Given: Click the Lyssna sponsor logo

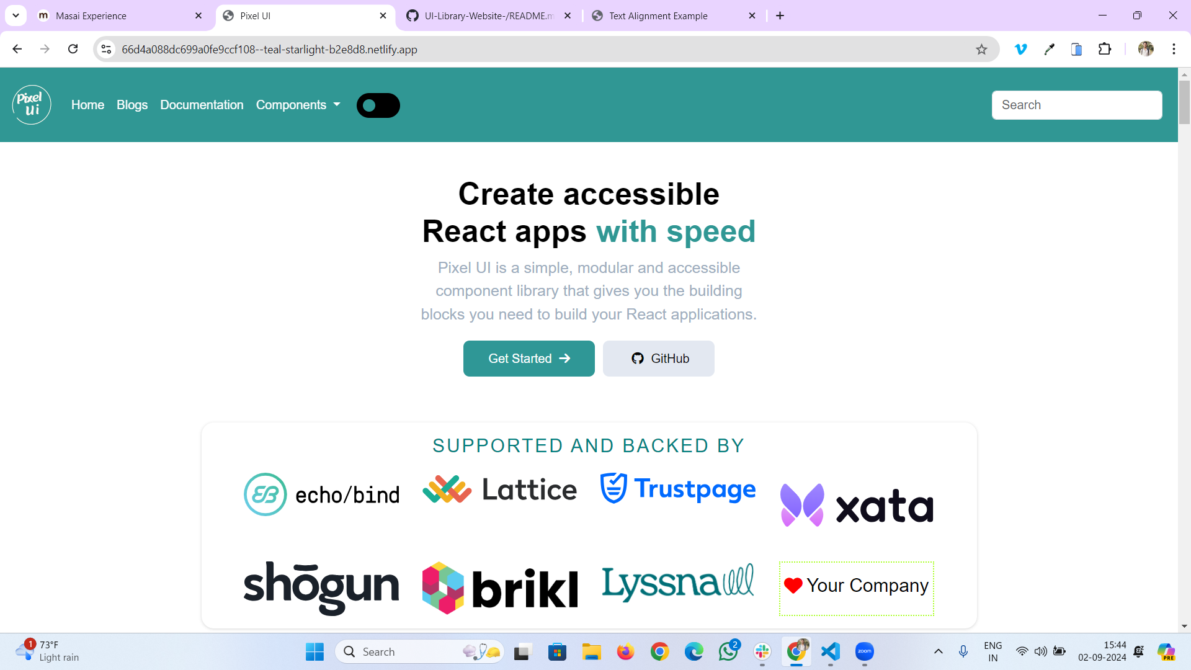Looking at the screenshot, I should (678, 583).
